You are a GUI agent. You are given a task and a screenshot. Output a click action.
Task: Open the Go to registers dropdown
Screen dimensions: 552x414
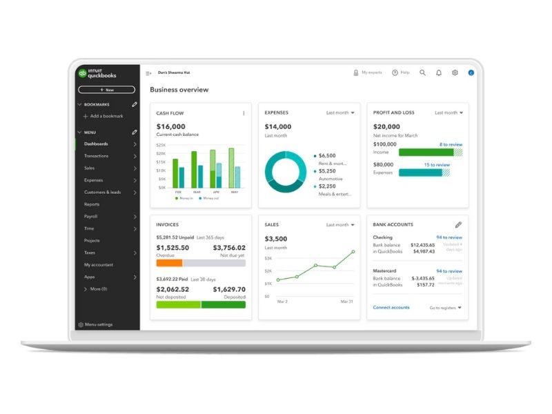445,308
